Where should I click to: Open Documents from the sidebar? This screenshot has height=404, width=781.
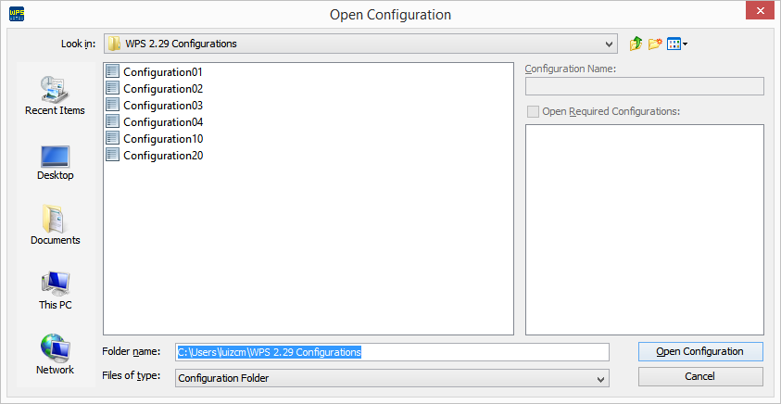55,225
